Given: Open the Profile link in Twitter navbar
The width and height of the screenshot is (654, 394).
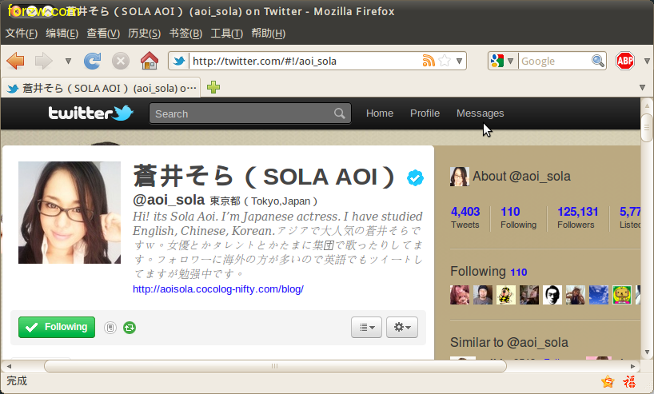Looking at the screenshot, I should [425, 113].
